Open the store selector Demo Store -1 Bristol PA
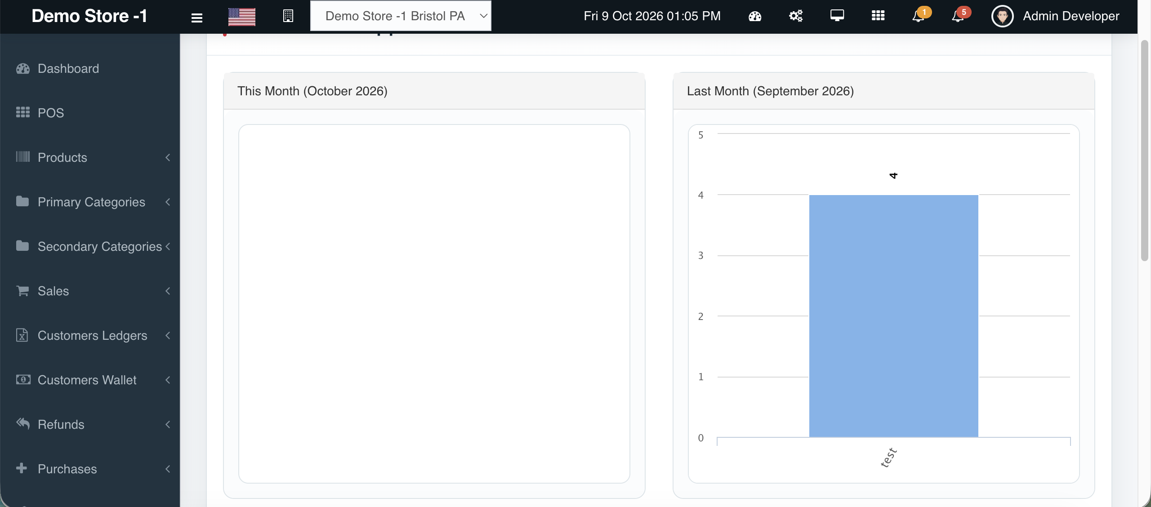 [x=401, y=16]
